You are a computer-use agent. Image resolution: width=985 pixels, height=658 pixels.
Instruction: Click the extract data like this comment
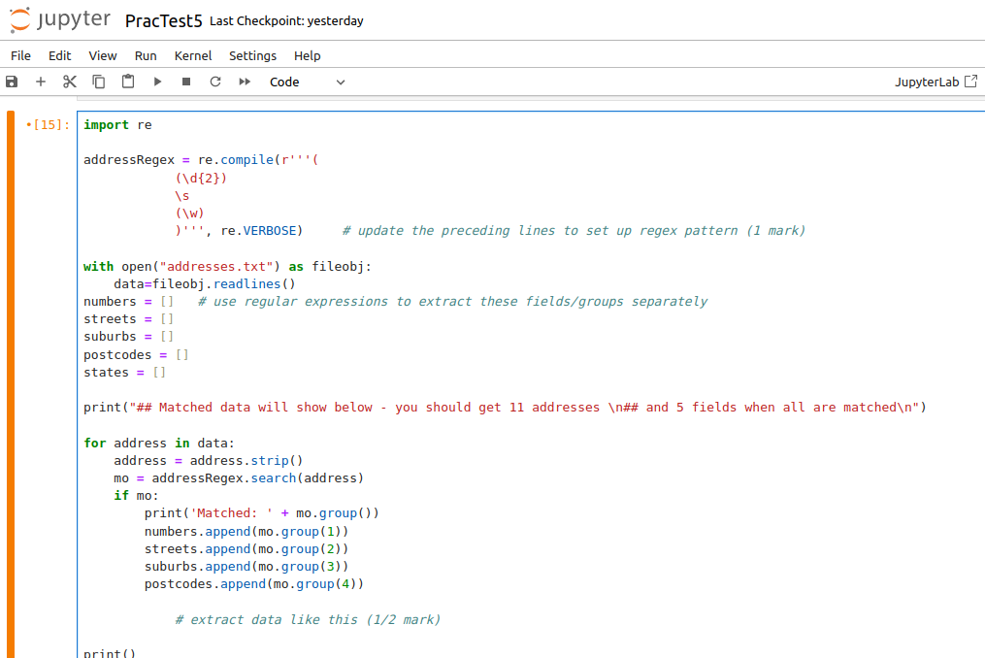point(308,619)
